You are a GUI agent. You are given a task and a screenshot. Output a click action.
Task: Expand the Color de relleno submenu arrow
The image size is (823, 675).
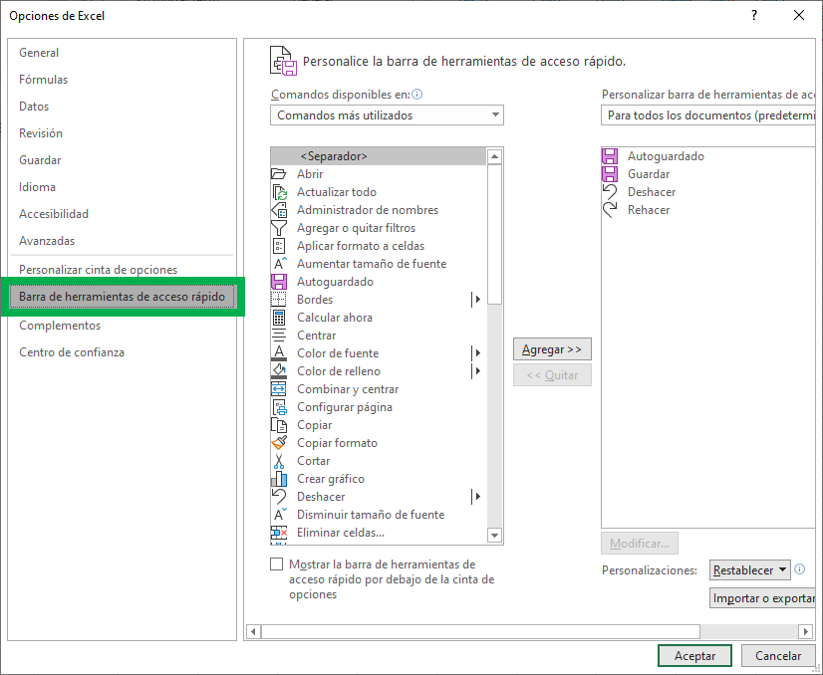click(x=477, y=370)
